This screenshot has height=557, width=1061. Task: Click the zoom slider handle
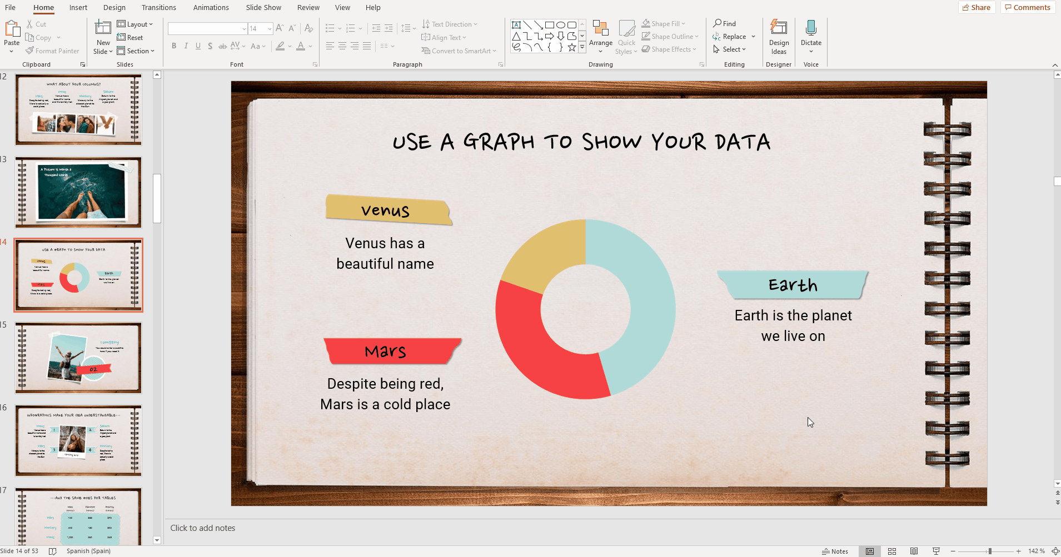989,551
